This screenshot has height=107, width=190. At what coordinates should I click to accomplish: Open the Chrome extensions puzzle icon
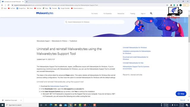pyautogui.click(x=177, y=5)
